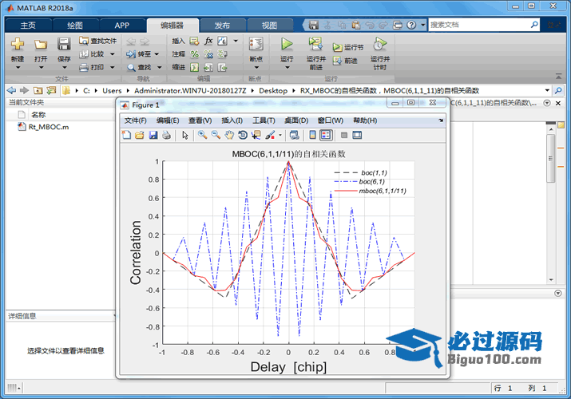The image size is (571, 399).
Task: Select the Rotate 3D tool
Action: point(242,135)
